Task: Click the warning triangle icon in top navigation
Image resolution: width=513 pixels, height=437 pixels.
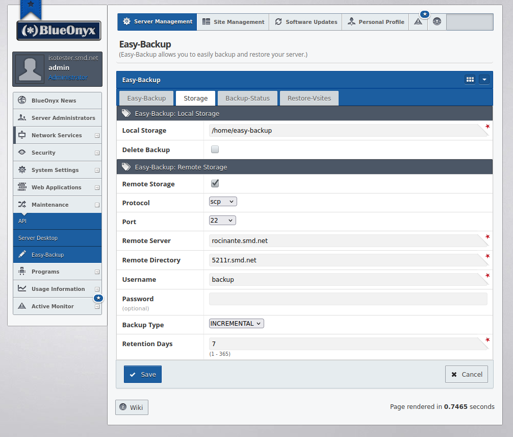Action: 418,22
